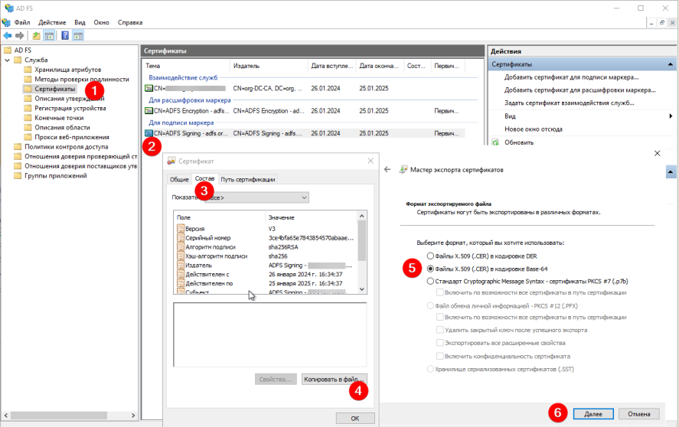
Task: Click the Back arrow in the MMC toolbar
Action: [8, 35]
